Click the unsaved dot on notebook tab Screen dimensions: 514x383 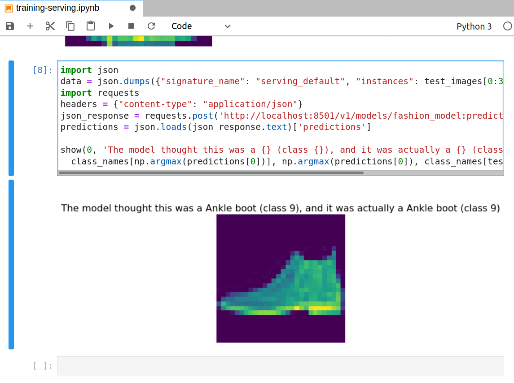[x=133, y=8]
